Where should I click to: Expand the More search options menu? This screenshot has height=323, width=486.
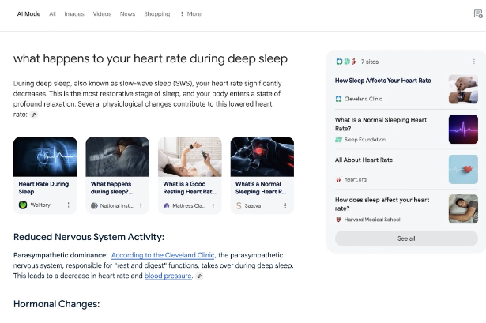pos(190,13)
